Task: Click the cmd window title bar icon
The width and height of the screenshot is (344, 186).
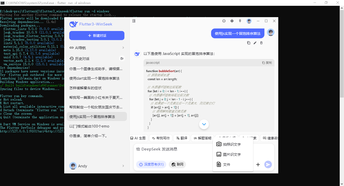Action: coord(3,3)
